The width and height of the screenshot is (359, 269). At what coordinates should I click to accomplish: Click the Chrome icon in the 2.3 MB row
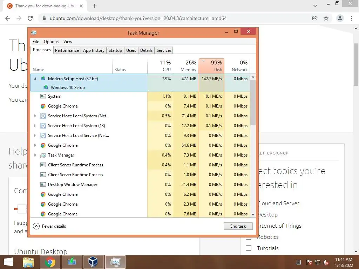43,204
